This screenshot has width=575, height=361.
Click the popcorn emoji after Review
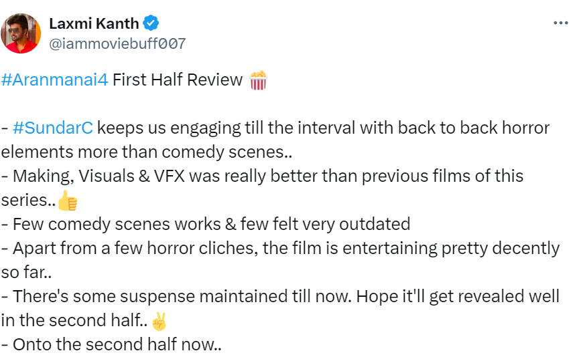258,80
